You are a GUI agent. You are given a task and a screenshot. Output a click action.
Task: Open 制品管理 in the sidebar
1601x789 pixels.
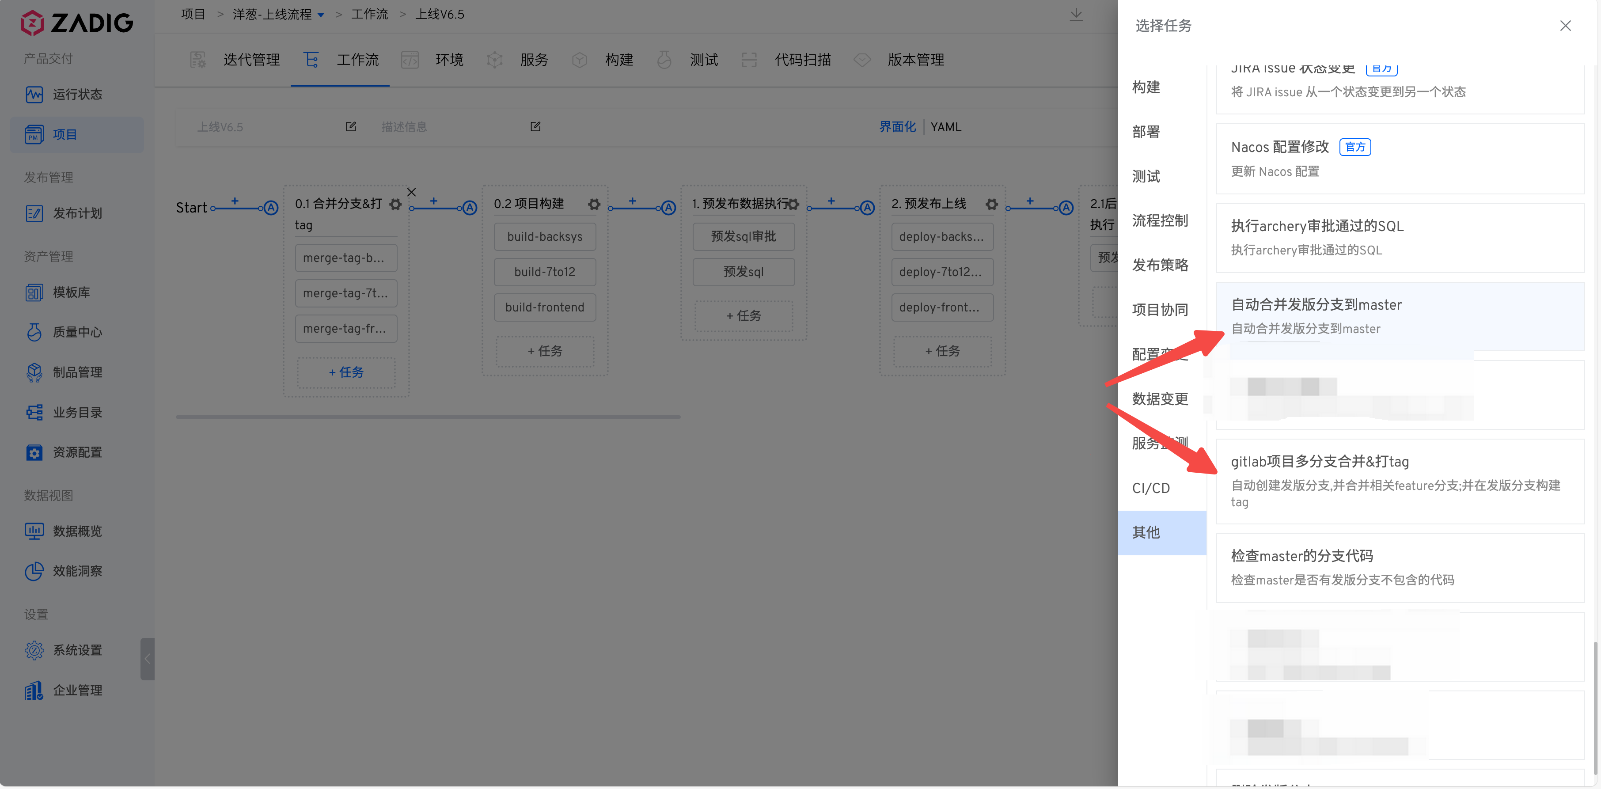point(77,372)
